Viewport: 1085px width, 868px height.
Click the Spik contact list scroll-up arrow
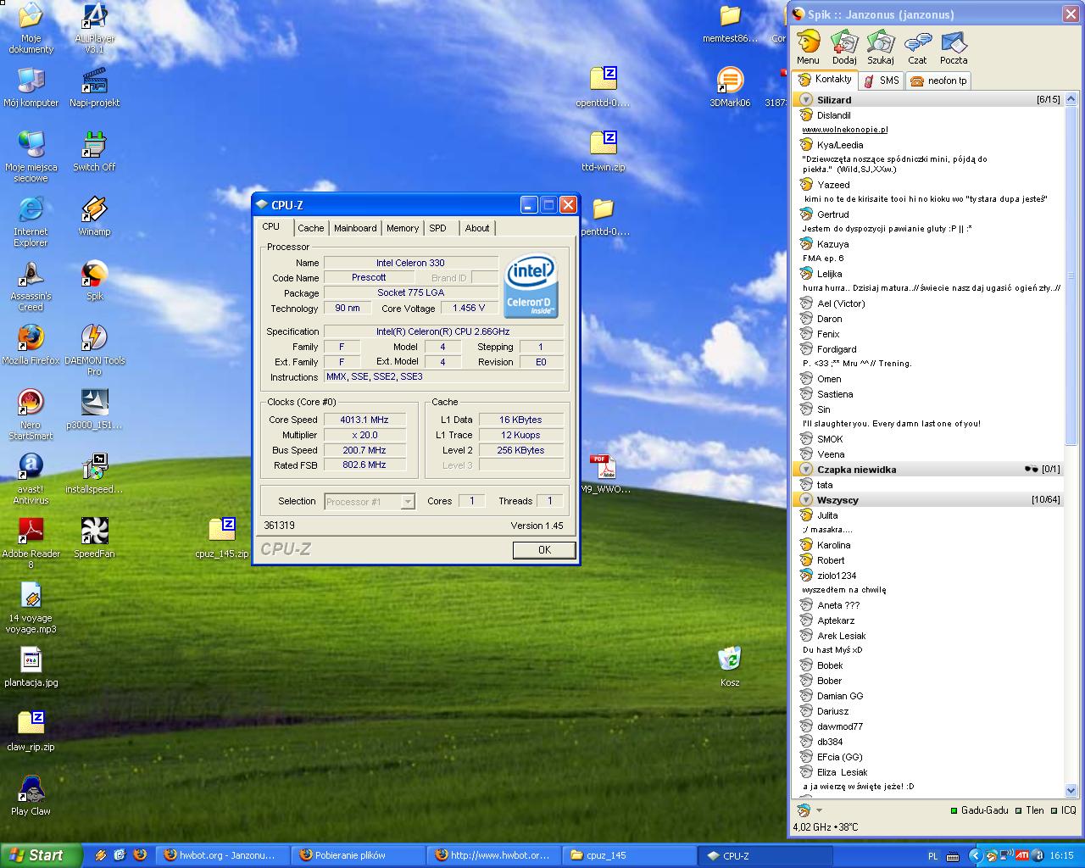click(1071, 100)
